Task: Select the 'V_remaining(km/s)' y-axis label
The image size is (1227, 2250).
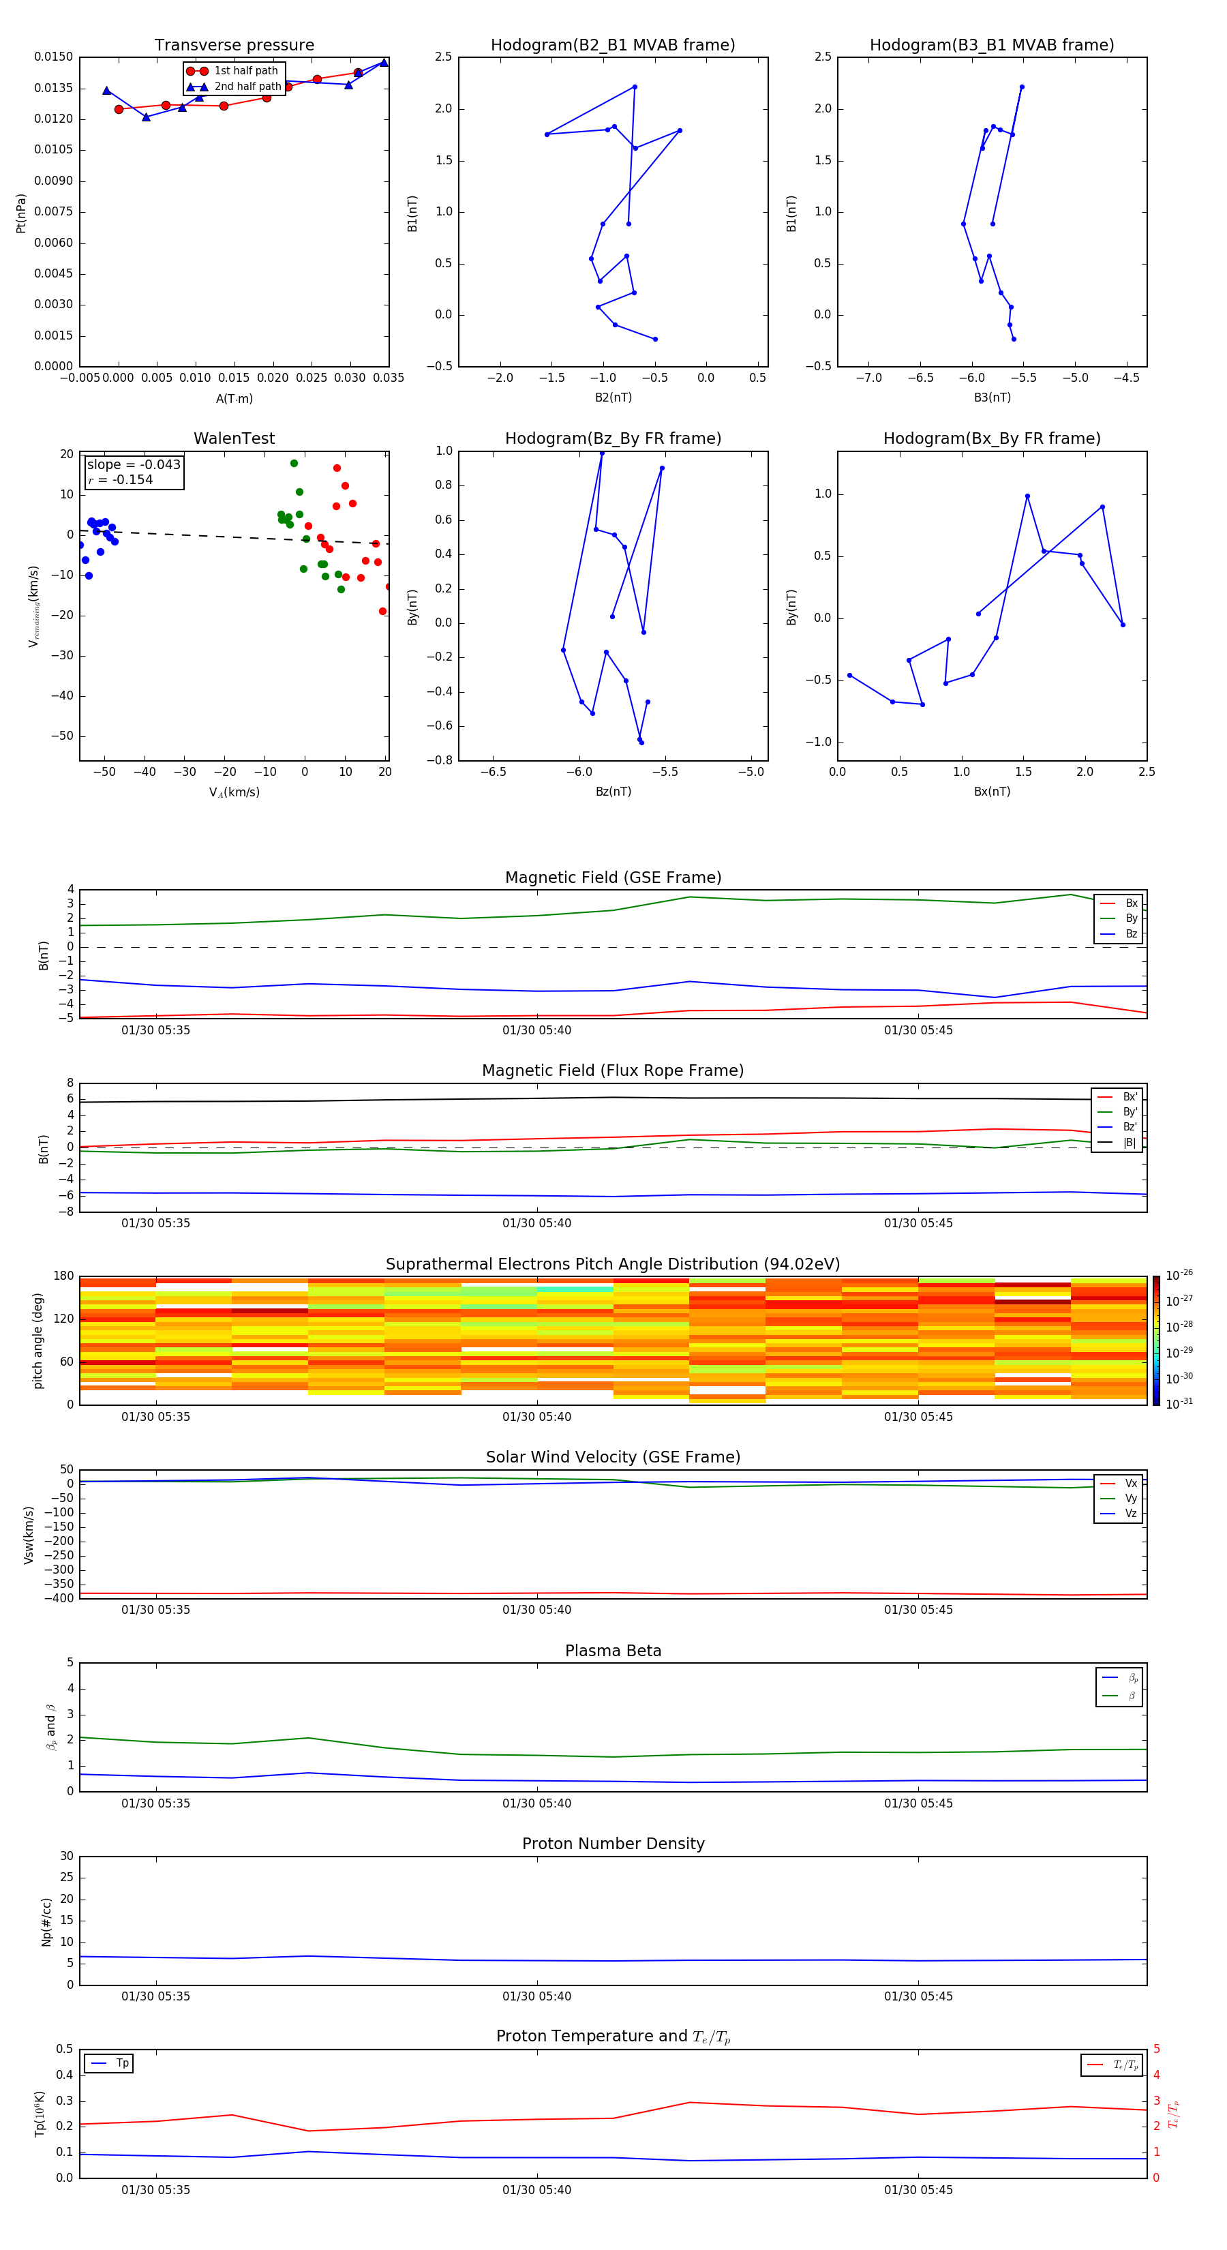Action: click(x=34, y=606)
